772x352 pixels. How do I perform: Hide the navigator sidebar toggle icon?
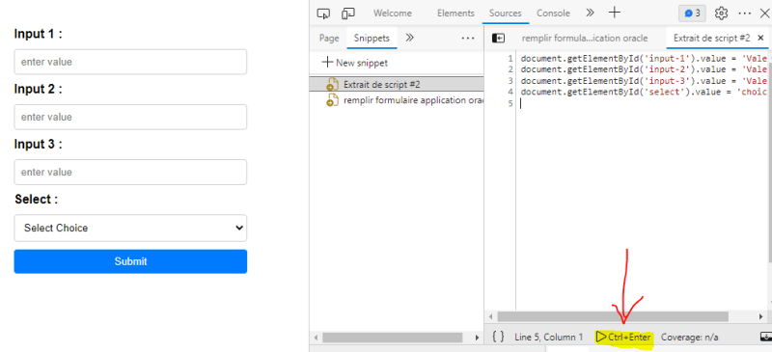(498, 38)
